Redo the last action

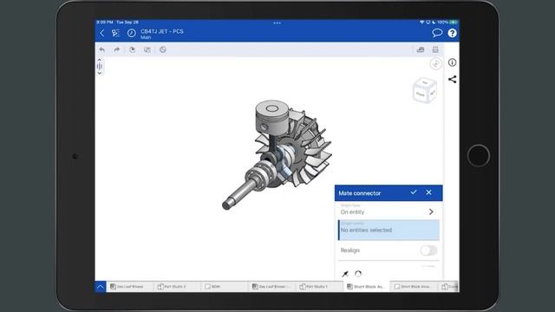click(x=116, y=49)
